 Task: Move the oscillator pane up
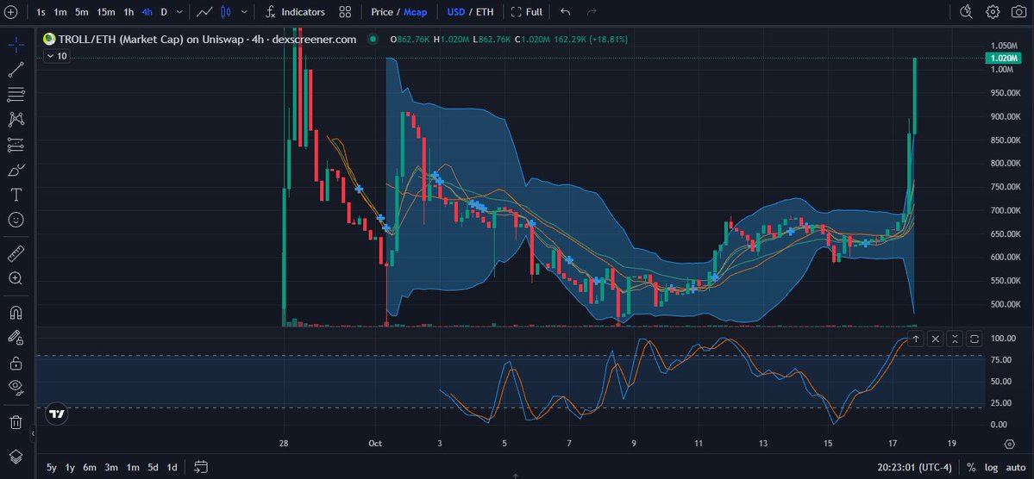click(916, 339)
